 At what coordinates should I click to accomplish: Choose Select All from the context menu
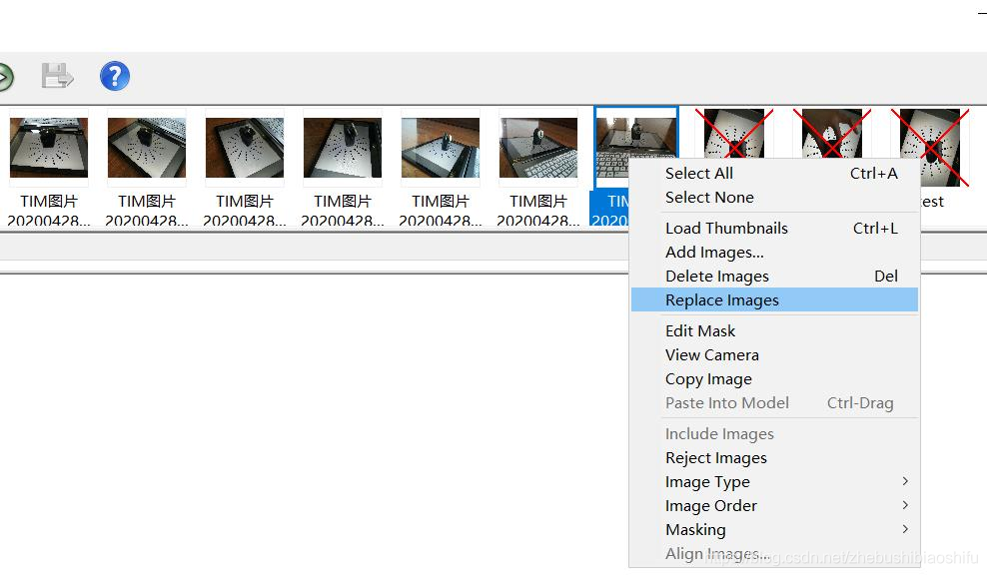[775, 173]
